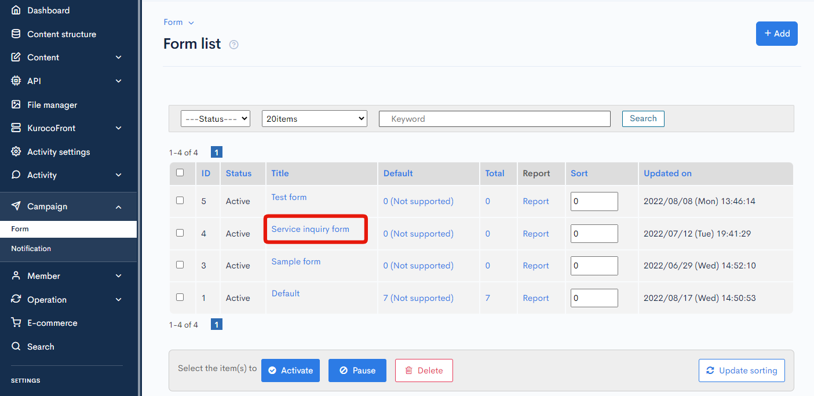
Task: Check the box for Test form row
Action: (x=180, y=201)
